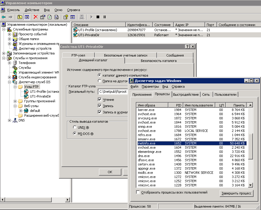Click the Help question mark toolbar icon
Image resolution: width=261 pixels, height=210 pixels.
(65, 17)
